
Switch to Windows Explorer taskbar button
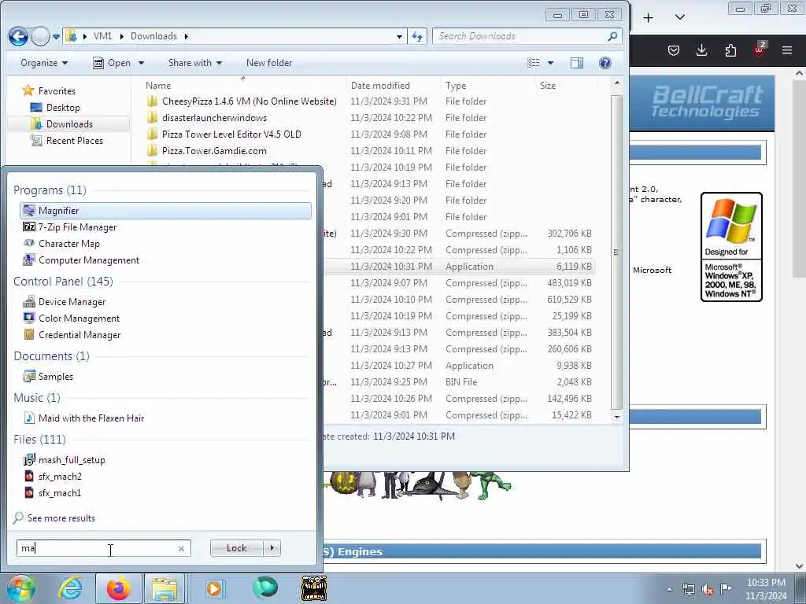click(164, 588)
